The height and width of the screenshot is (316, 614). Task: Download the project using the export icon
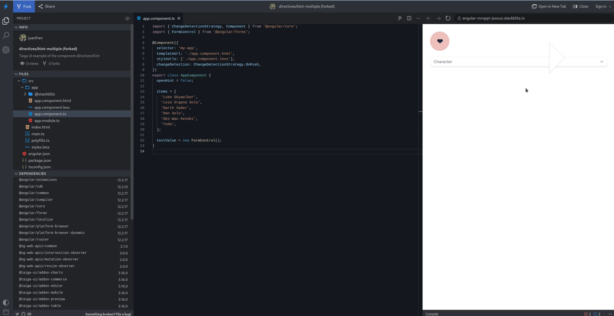pyautogui.click(x=127, y=18)
